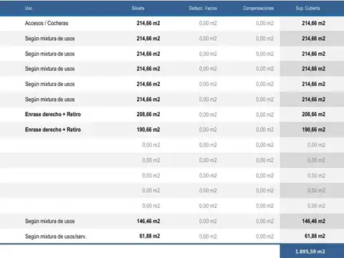The width and height of the screenshot is (344, 258).
Task: Click the 146,46 m2 value under Sup. Cubierta
Action: 313,221
